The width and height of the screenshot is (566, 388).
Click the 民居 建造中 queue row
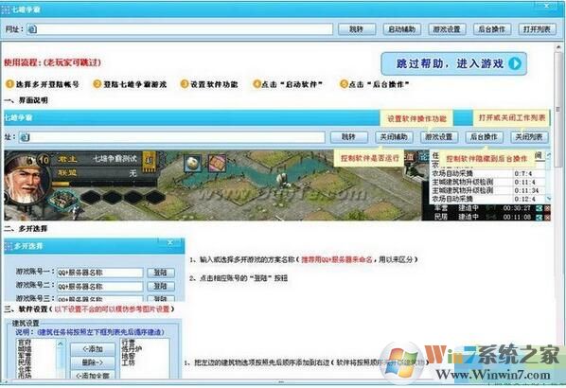click(x=486, y=217)
